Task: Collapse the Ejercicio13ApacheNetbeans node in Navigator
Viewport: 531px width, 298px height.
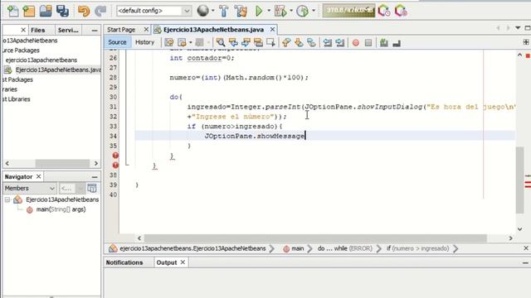Action: 7,199
